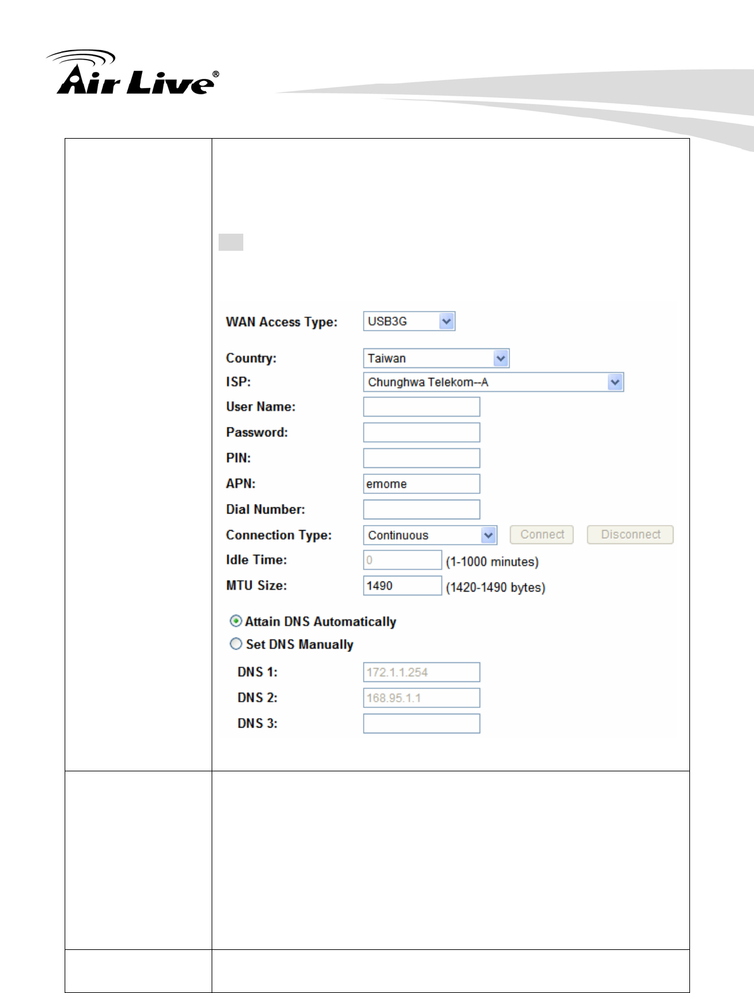The height and width of the screenshot is (993, 754).
Task: Click the 'MTU Size:' label
Action: point(257,585)
